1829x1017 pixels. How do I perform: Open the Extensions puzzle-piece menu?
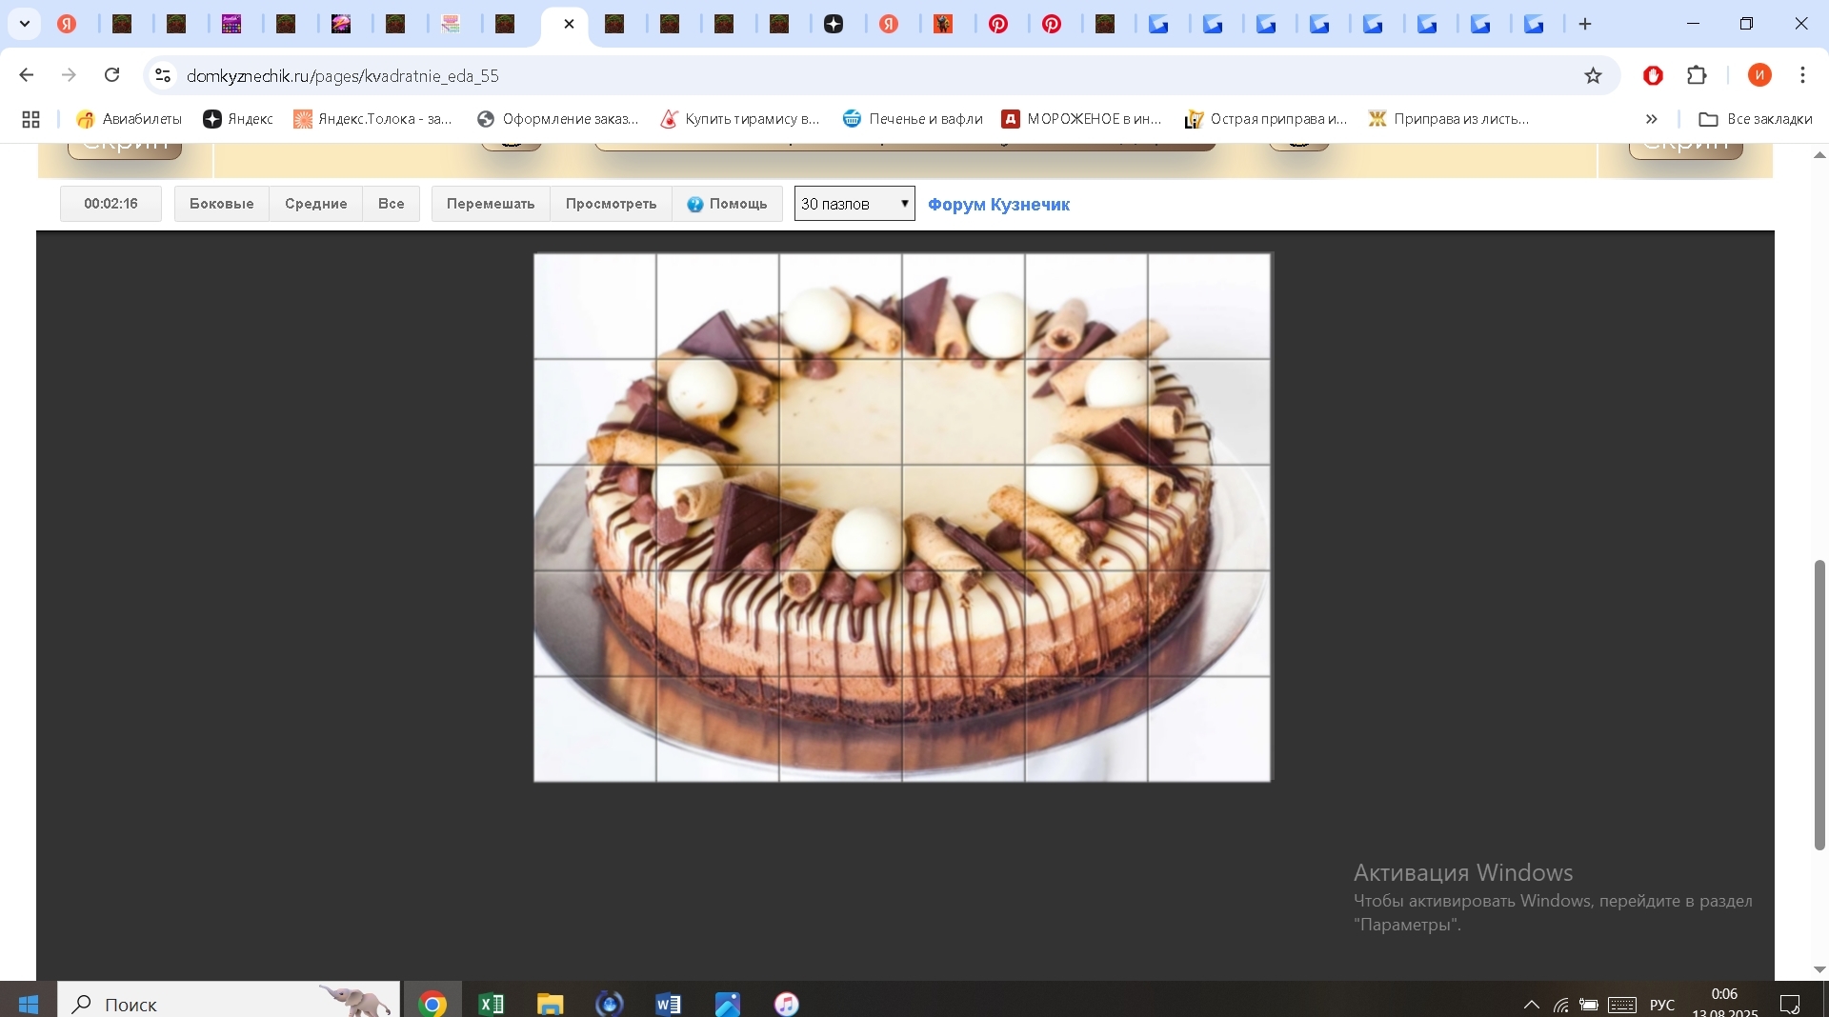(1697, 75)
